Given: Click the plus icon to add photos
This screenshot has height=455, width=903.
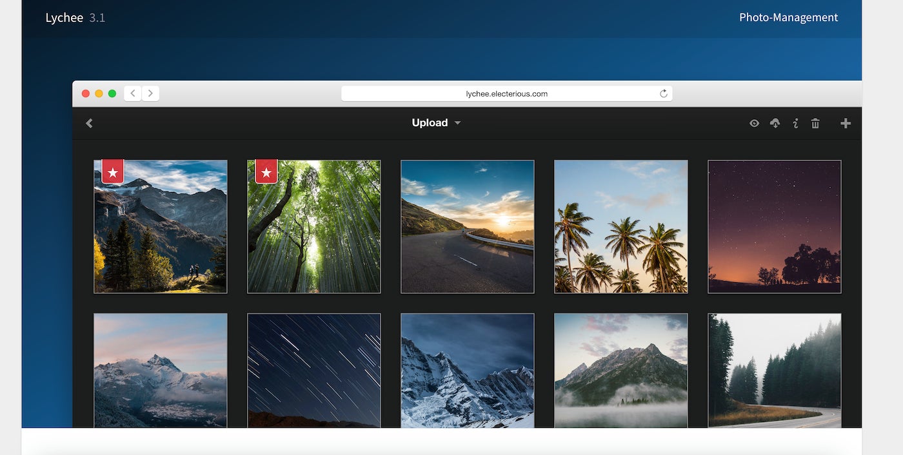Looking at the screenshot, I should click(x=846, y=123).
